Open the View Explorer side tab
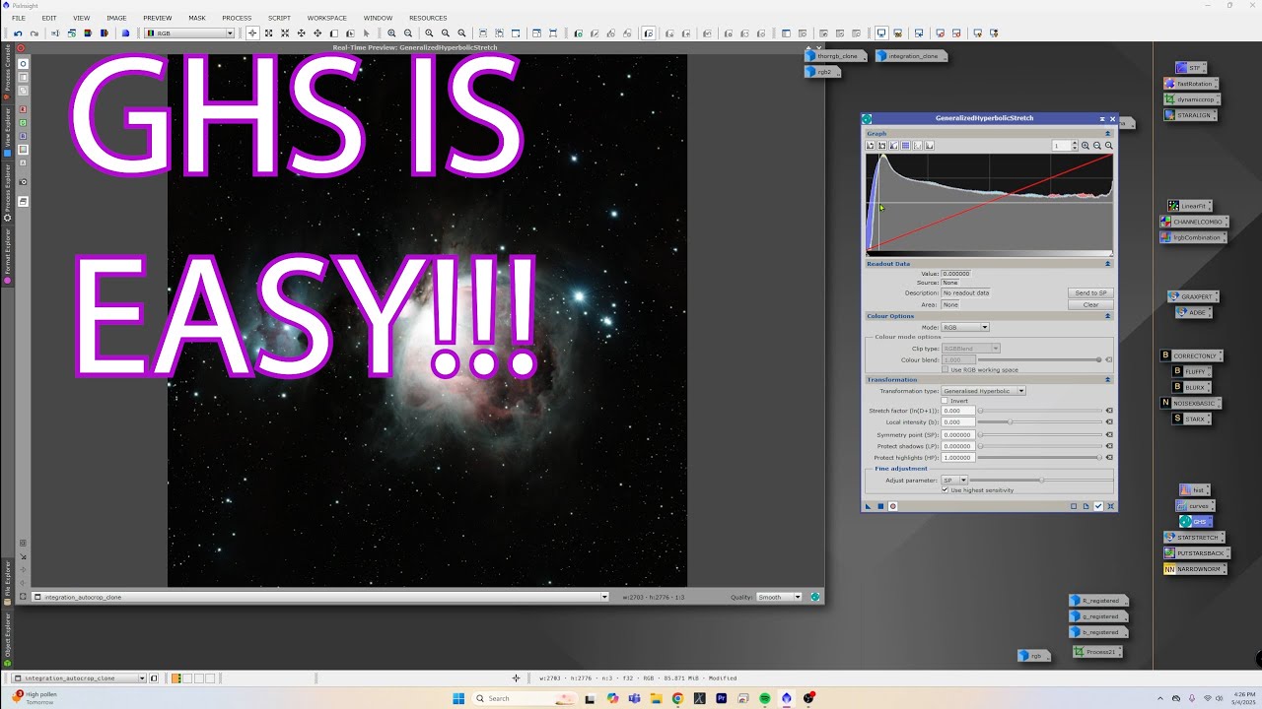 tap(8, 132)
